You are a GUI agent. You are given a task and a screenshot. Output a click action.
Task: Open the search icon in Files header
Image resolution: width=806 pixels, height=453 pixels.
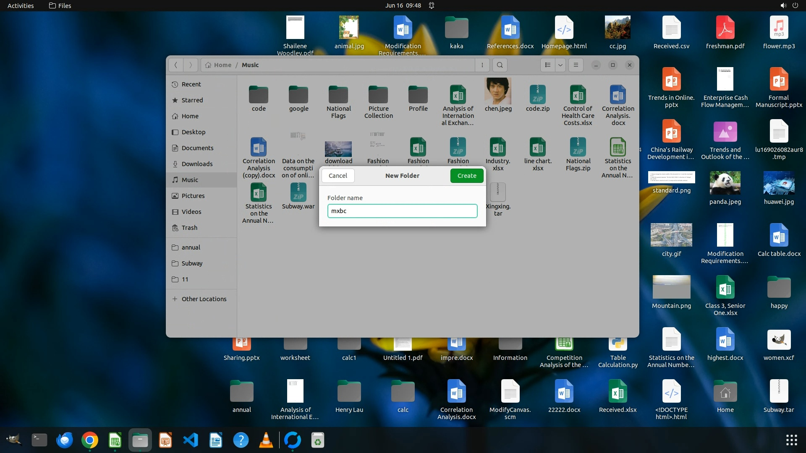pos(500,65)
